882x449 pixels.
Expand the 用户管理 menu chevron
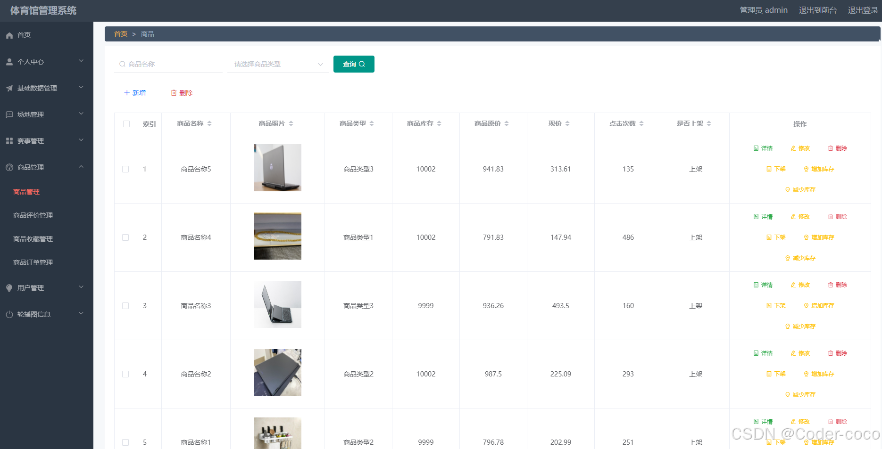pos(81,287)
